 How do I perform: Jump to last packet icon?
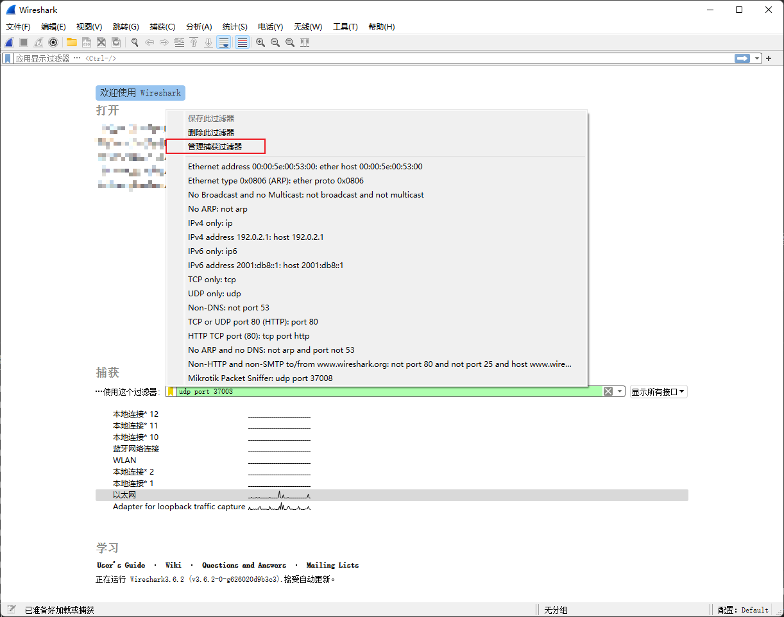pyautogui.click(x=209, y=42)
